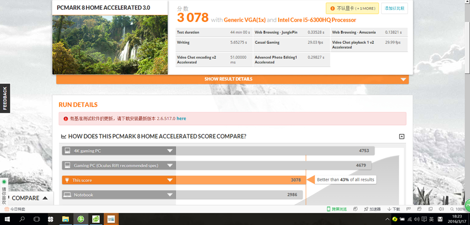Expand the This score dropdown arrow
The image size is (470, 225).
[x=170, y=180]
